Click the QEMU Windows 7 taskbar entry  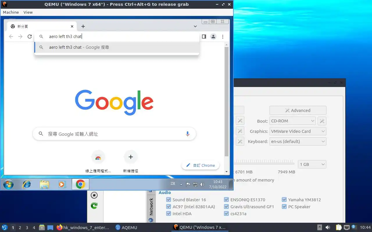[x=200, y=227]
